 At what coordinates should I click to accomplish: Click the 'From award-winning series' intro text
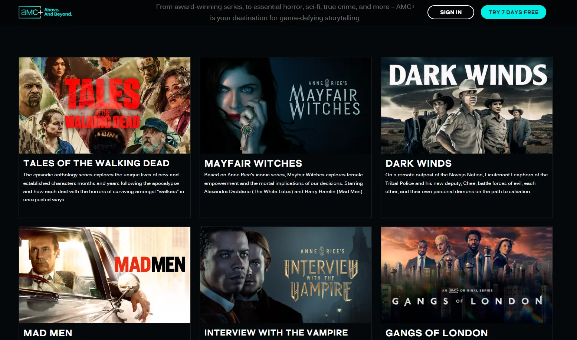coord(285,12)
